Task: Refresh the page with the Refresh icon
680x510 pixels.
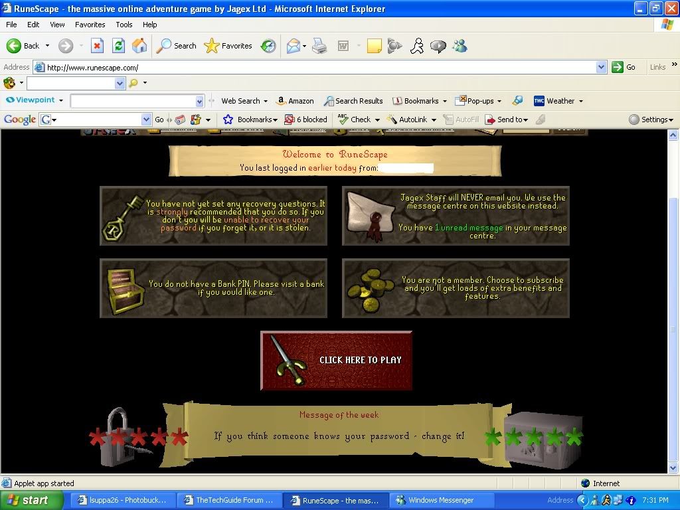Action: coord(118,46)
